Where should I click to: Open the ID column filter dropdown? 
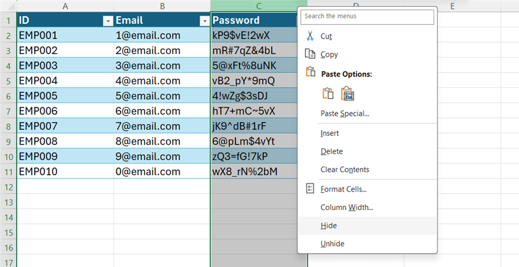[107, 21]
